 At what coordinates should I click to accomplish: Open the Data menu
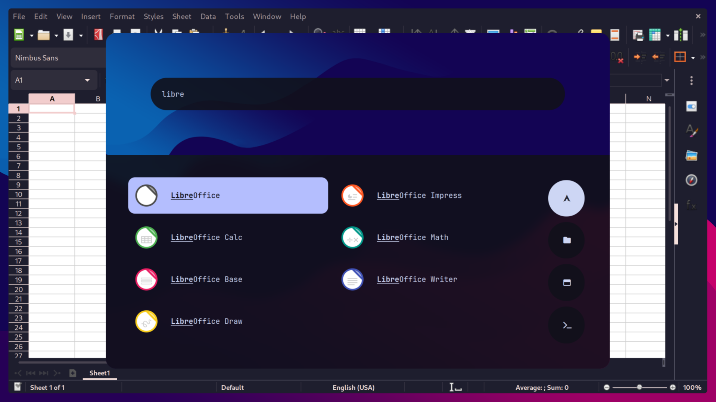point(208,16)
